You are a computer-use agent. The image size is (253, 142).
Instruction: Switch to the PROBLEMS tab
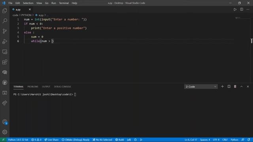pyautogui.click(x=33, y=87)
